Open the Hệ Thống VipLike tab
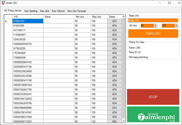The image size is (182, 125). tap(13, 11)
